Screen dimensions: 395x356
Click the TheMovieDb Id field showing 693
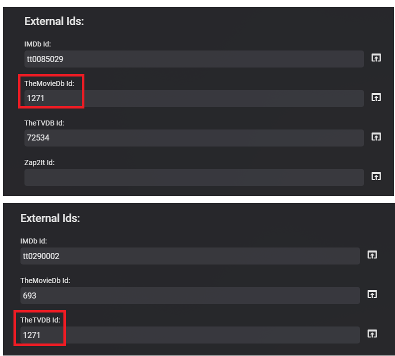point(190,295)
